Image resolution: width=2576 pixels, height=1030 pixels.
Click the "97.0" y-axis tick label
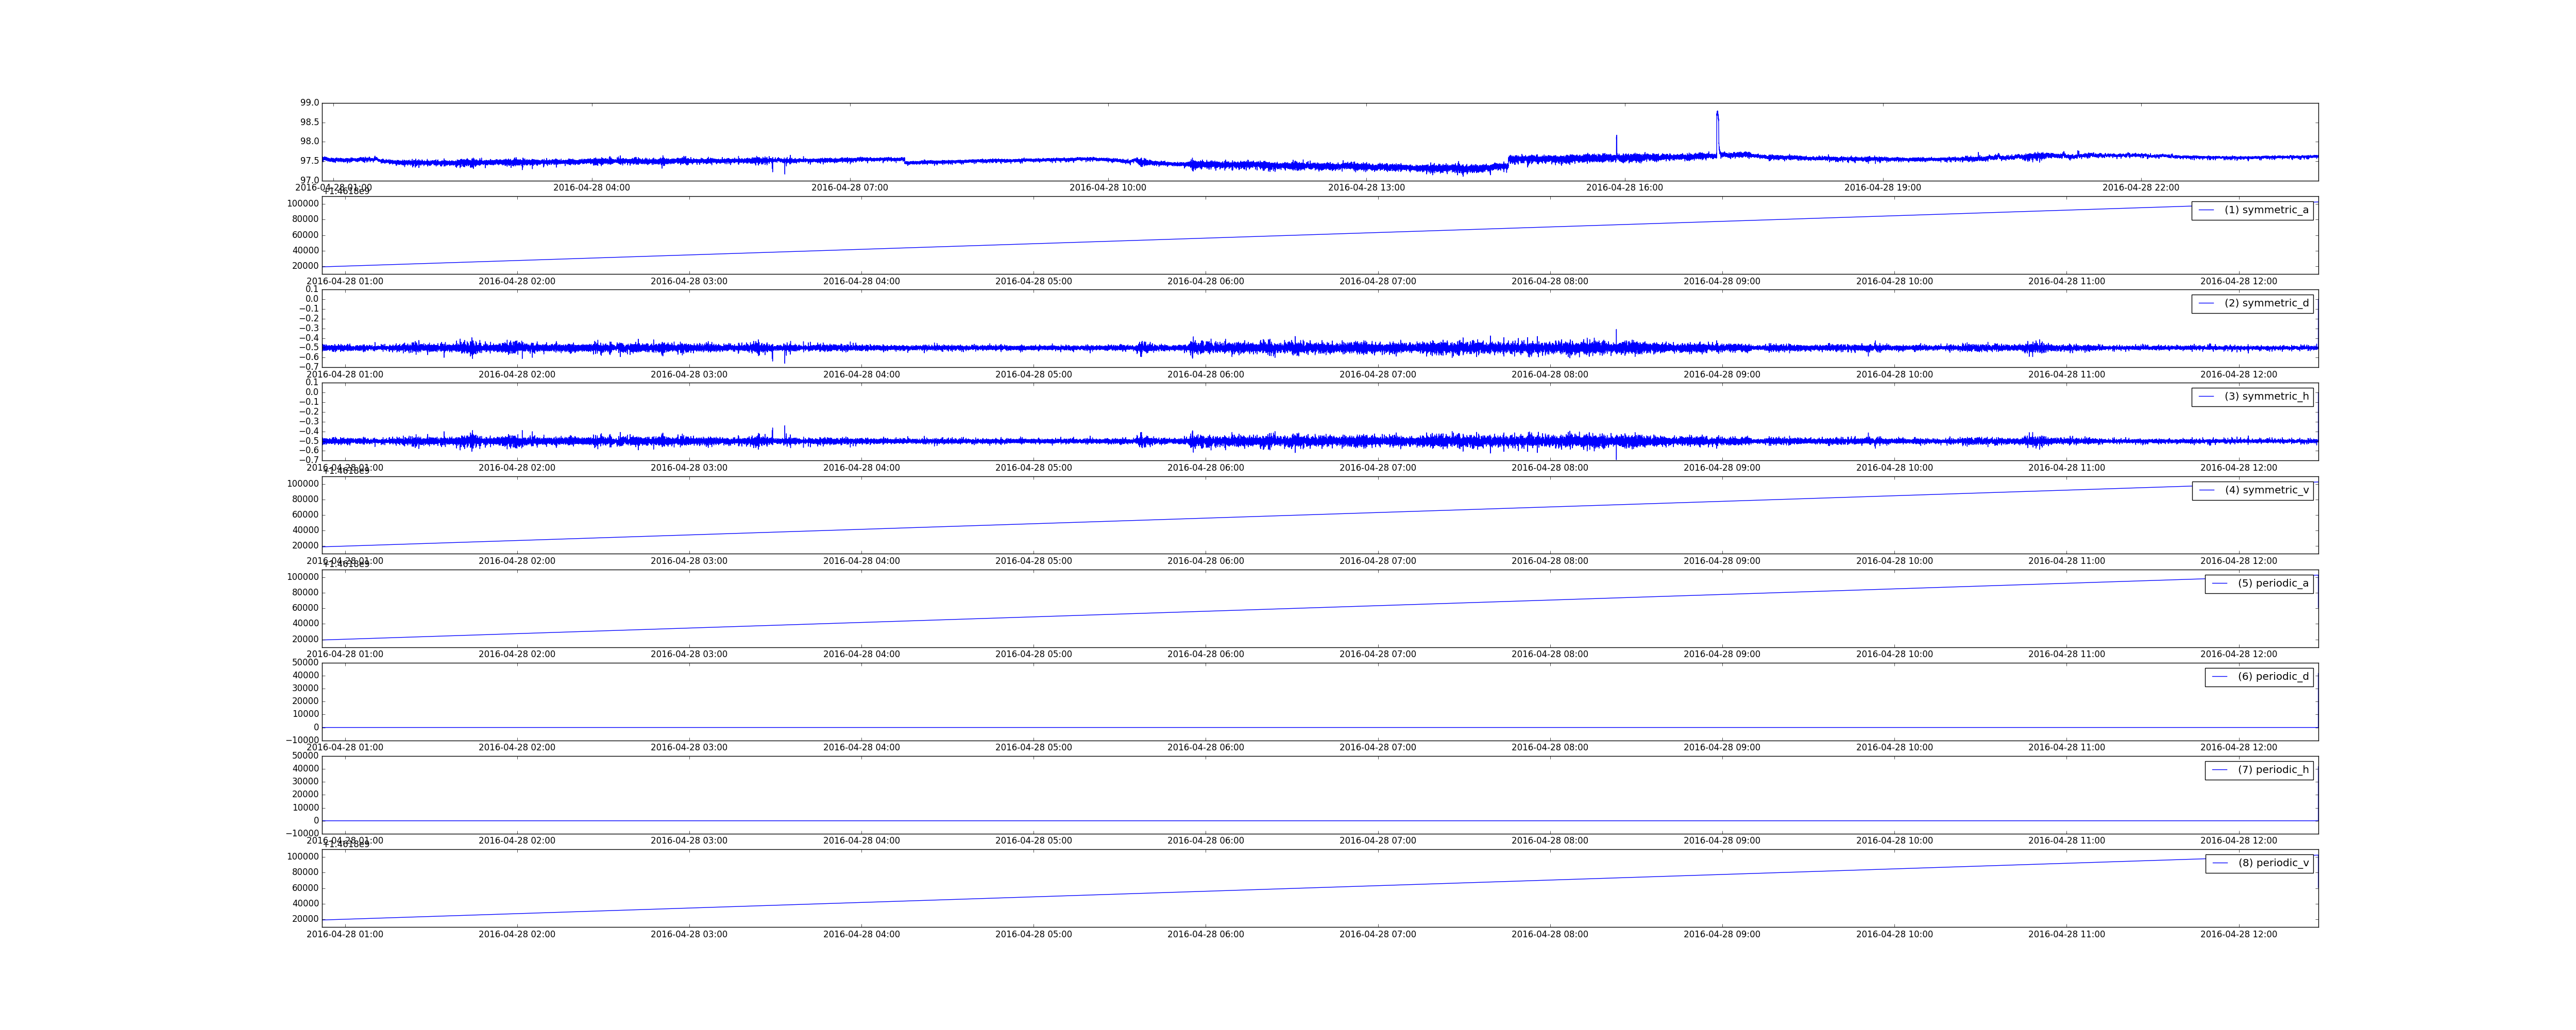tap(309, 180)
